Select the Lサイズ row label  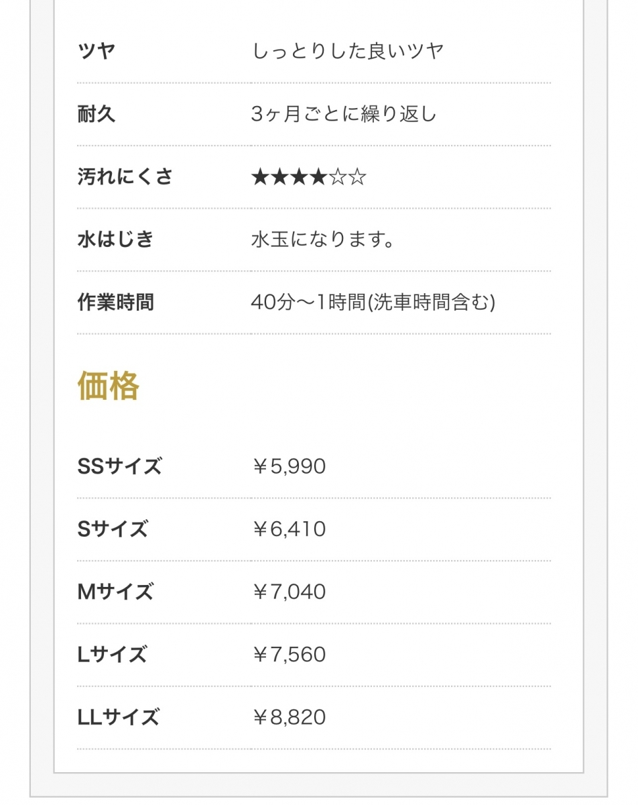112,654
